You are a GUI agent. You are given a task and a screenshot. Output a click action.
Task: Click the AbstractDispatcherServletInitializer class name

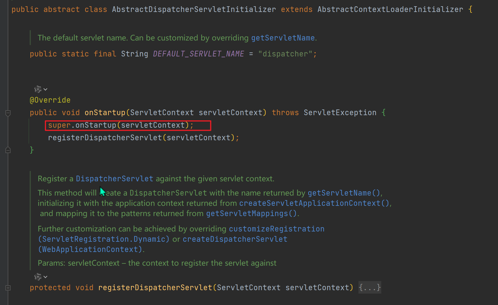click(x=194, y=9)
